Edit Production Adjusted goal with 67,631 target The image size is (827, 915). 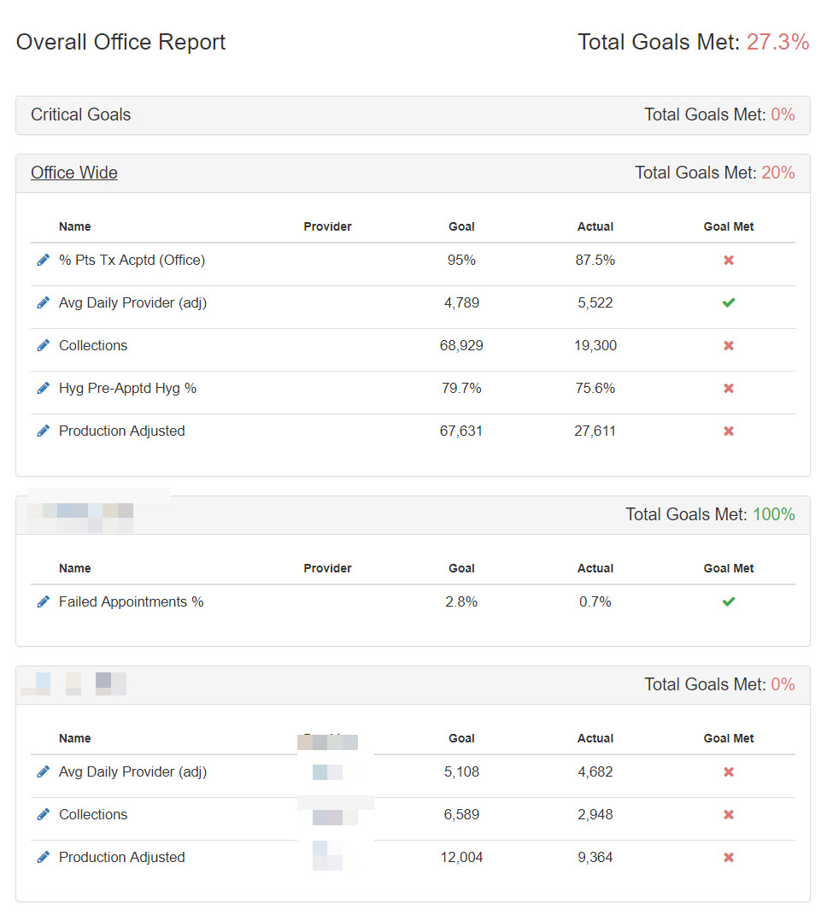click(x=44, y=431)
